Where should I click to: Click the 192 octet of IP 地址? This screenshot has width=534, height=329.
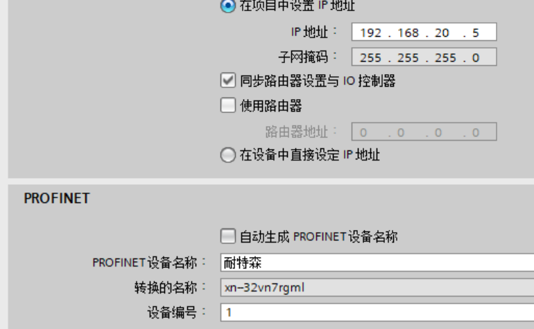pyautogui.click(x=370, y=33)
